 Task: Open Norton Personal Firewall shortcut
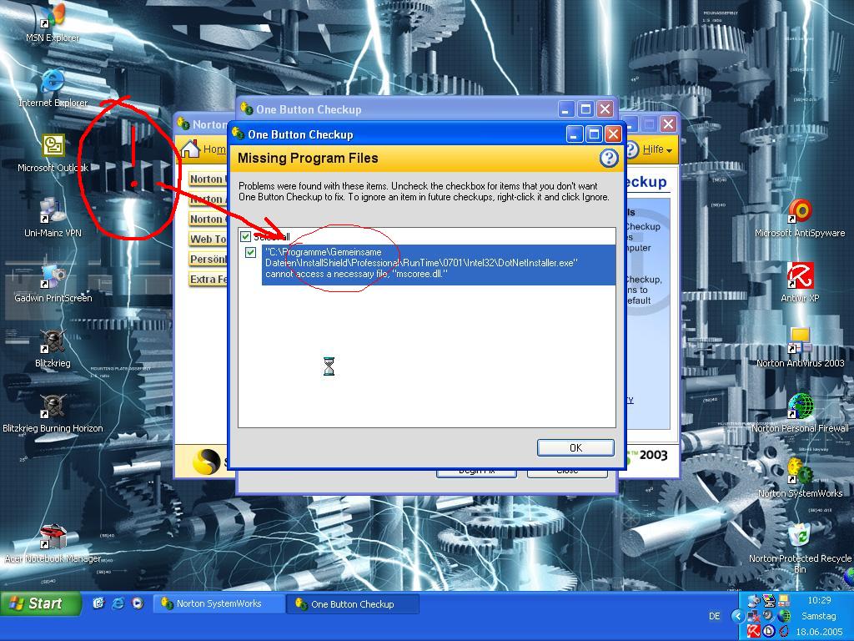[800, 414]
